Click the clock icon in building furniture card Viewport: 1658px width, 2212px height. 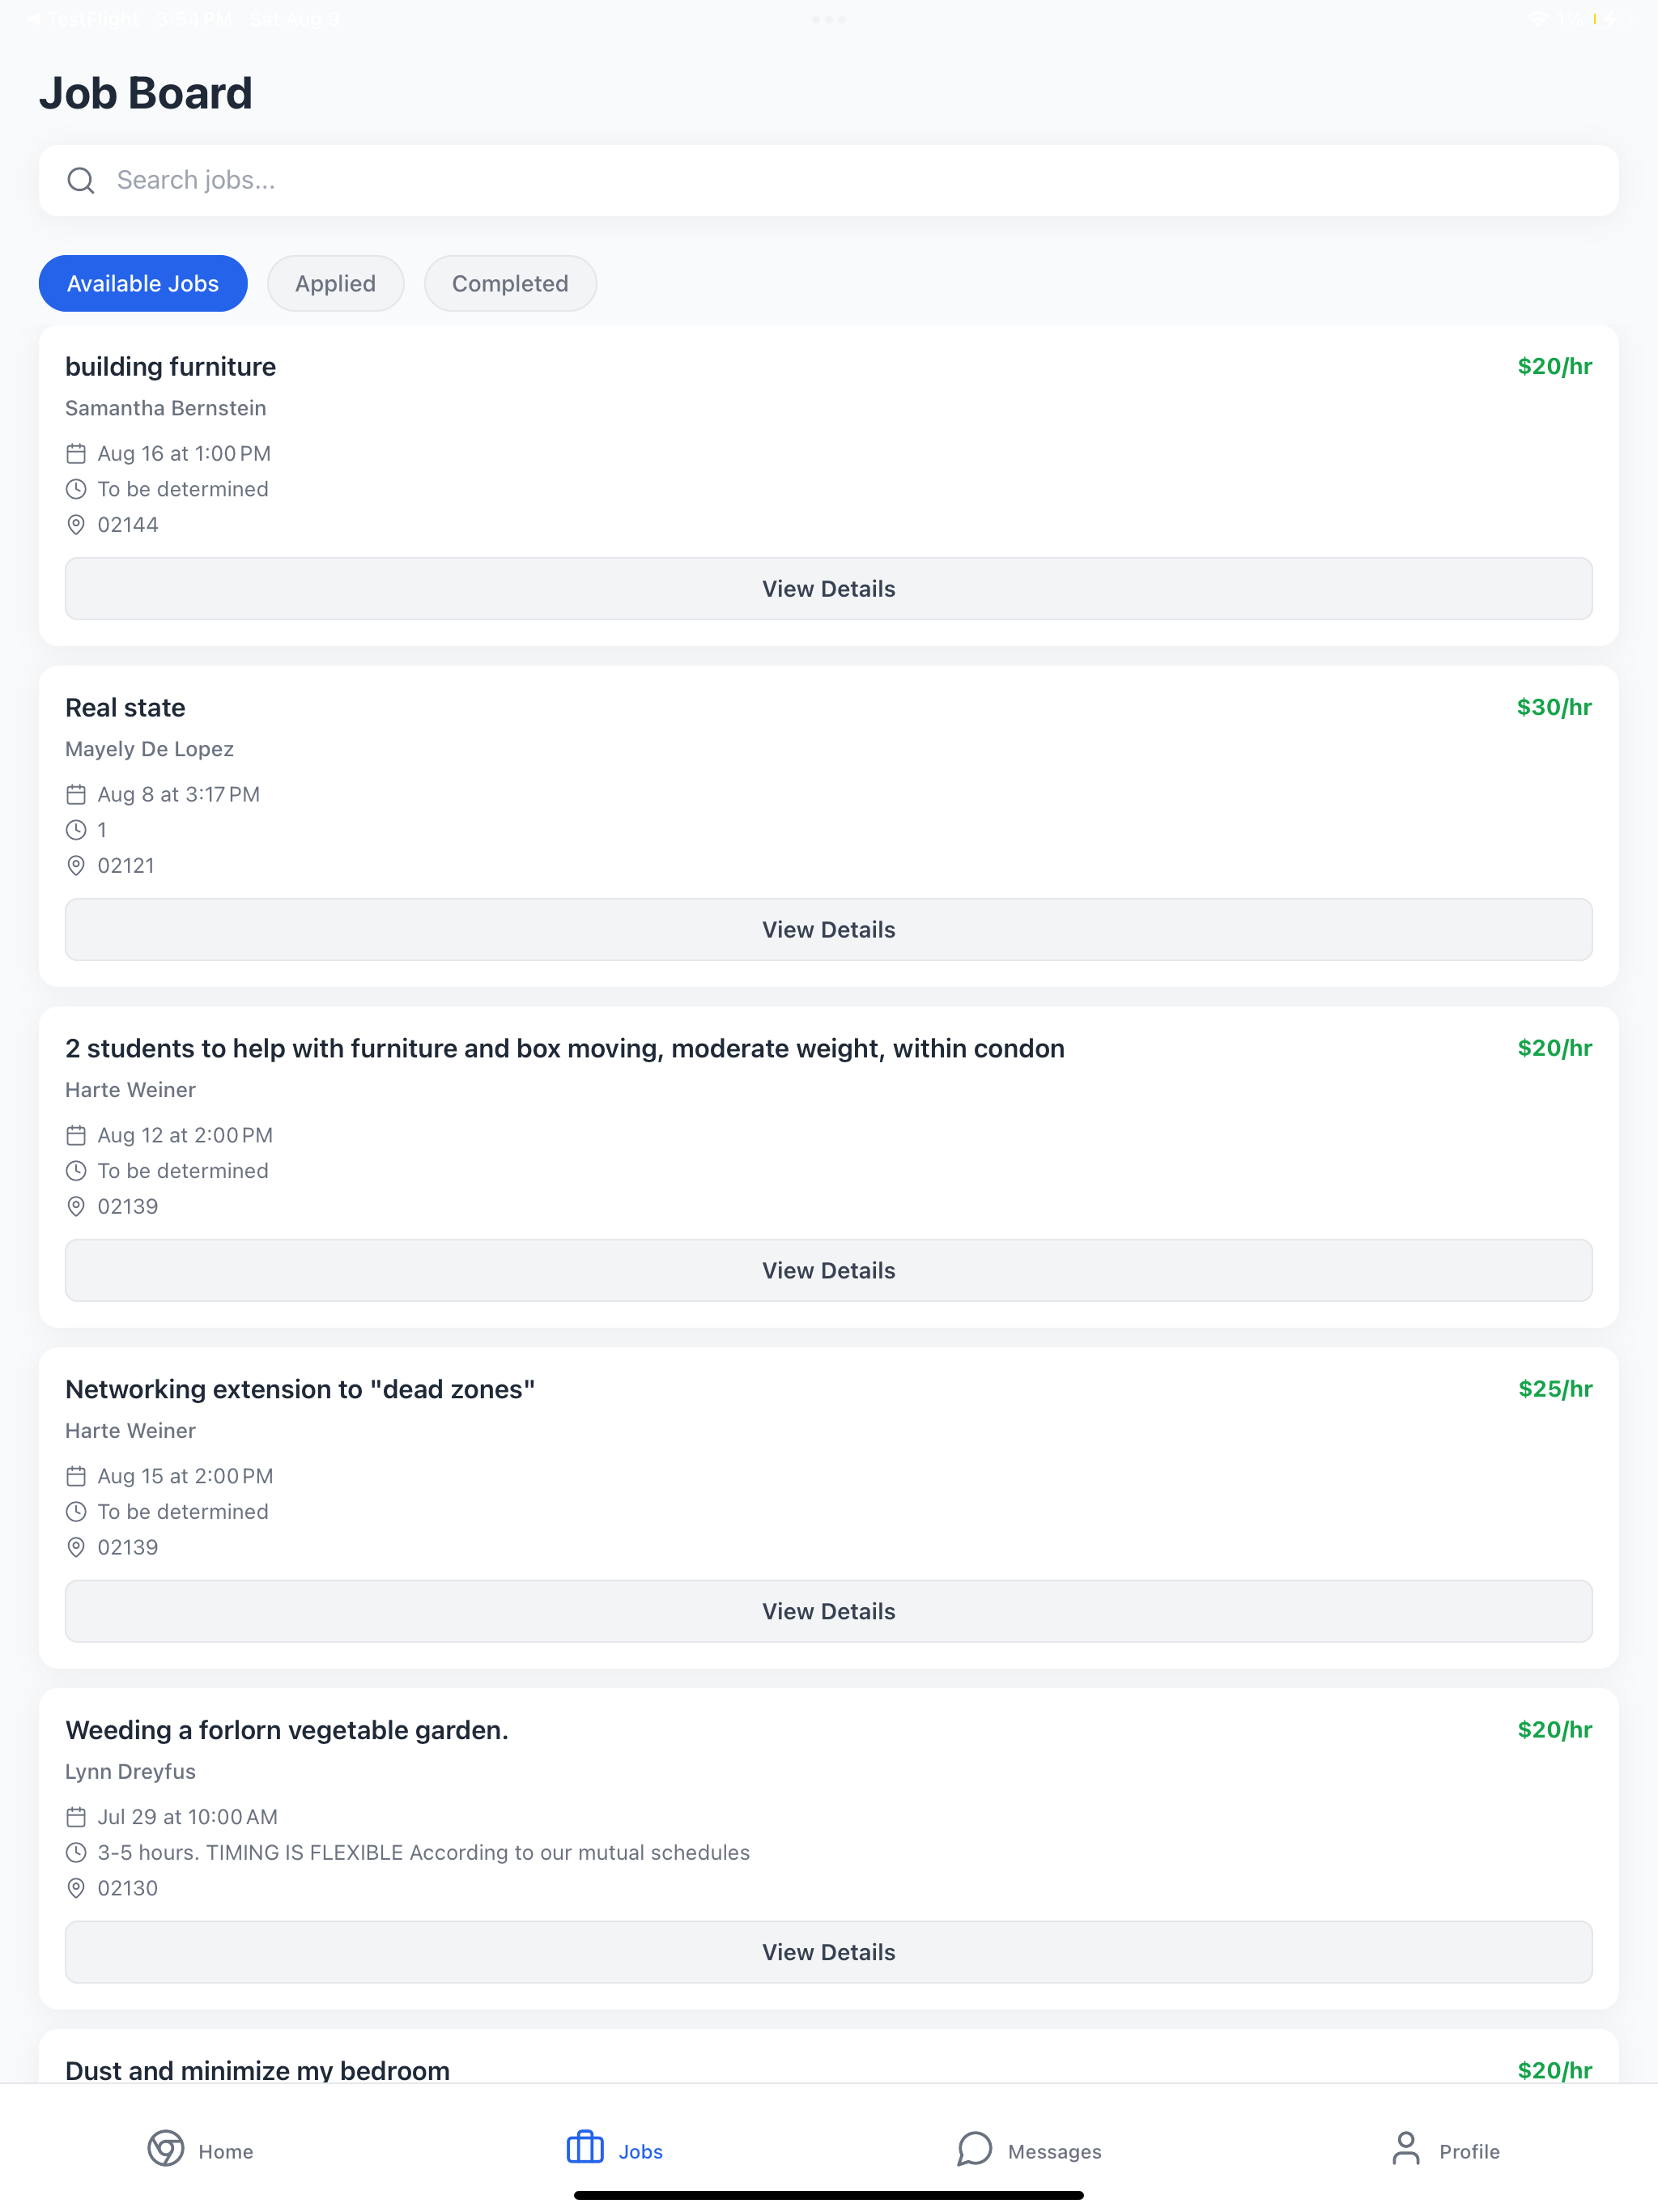point(76,489)
